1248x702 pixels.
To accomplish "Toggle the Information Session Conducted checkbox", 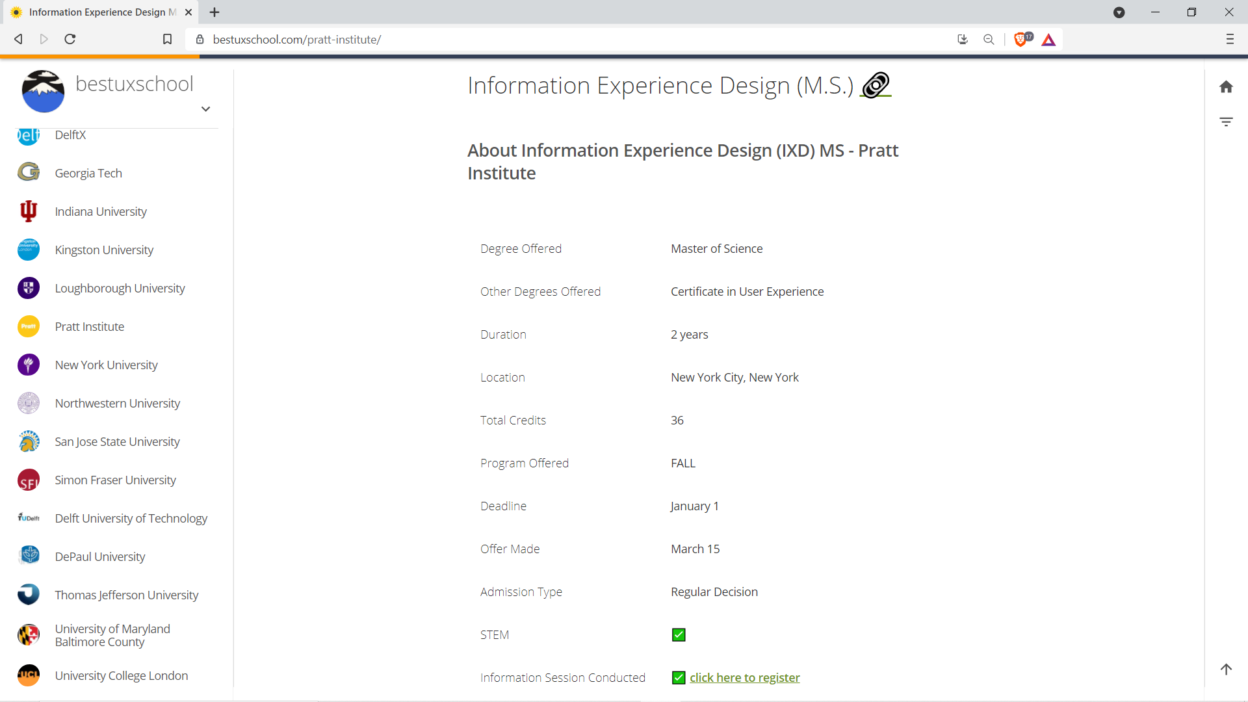I will click(679, 678).
